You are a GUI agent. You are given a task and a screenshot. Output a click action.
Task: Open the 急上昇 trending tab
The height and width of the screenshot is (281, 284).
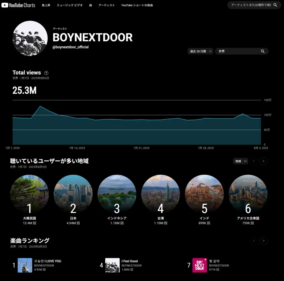46,5
